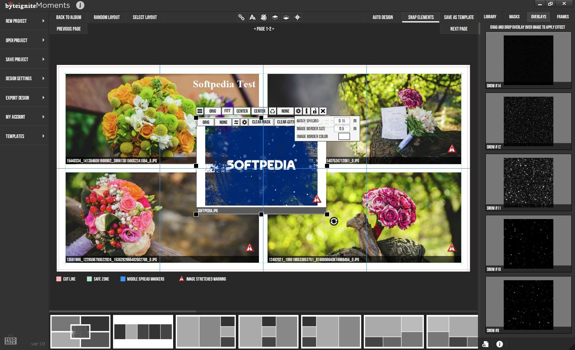Click the FITT button on image toolbar
The height and width of the screenshot is (350, 575).
tap(227, 111)
